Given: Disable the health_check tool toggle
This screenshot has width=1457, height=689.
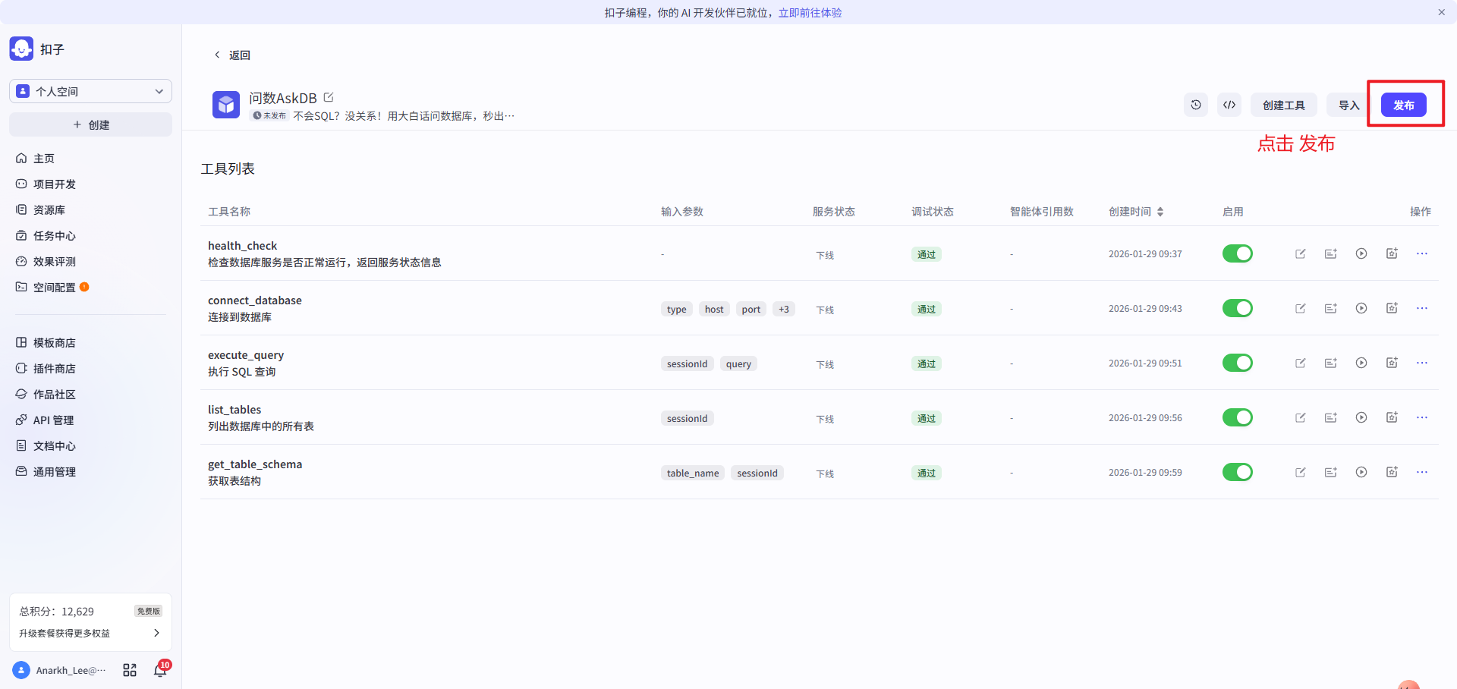Looking at the screenshot, I should click(x=1238, y=253).
